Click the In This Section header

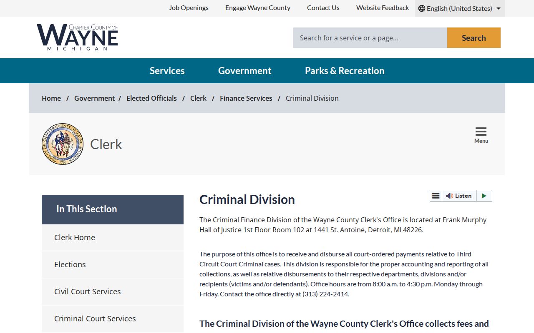coord(113,209)
